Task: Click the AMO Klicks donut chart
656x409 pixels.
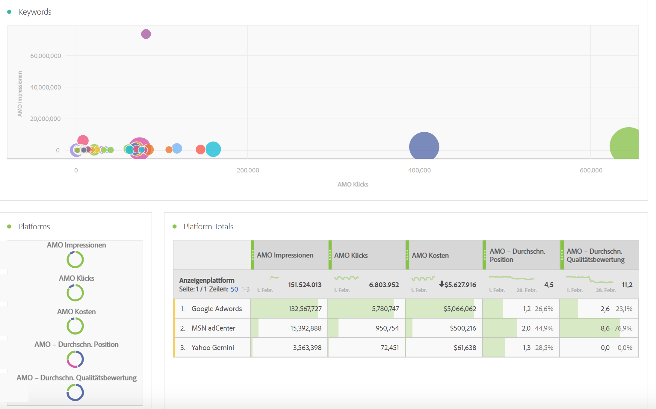Action: coord(75,293)
